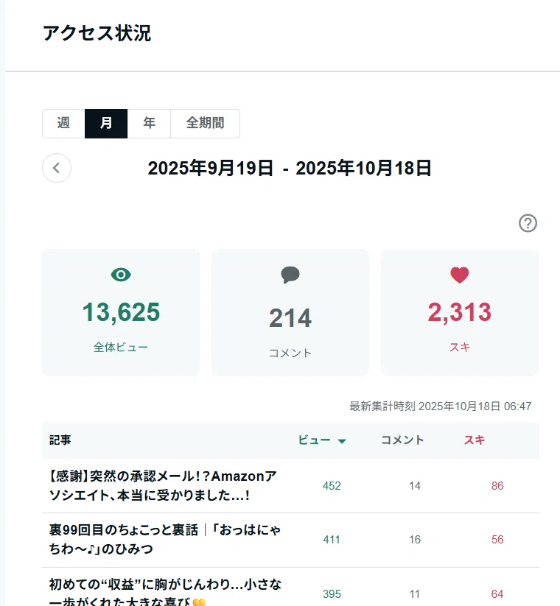560x606 pixels.
Task: Click the comment bubble icon above 214
Action: [290, 275]
